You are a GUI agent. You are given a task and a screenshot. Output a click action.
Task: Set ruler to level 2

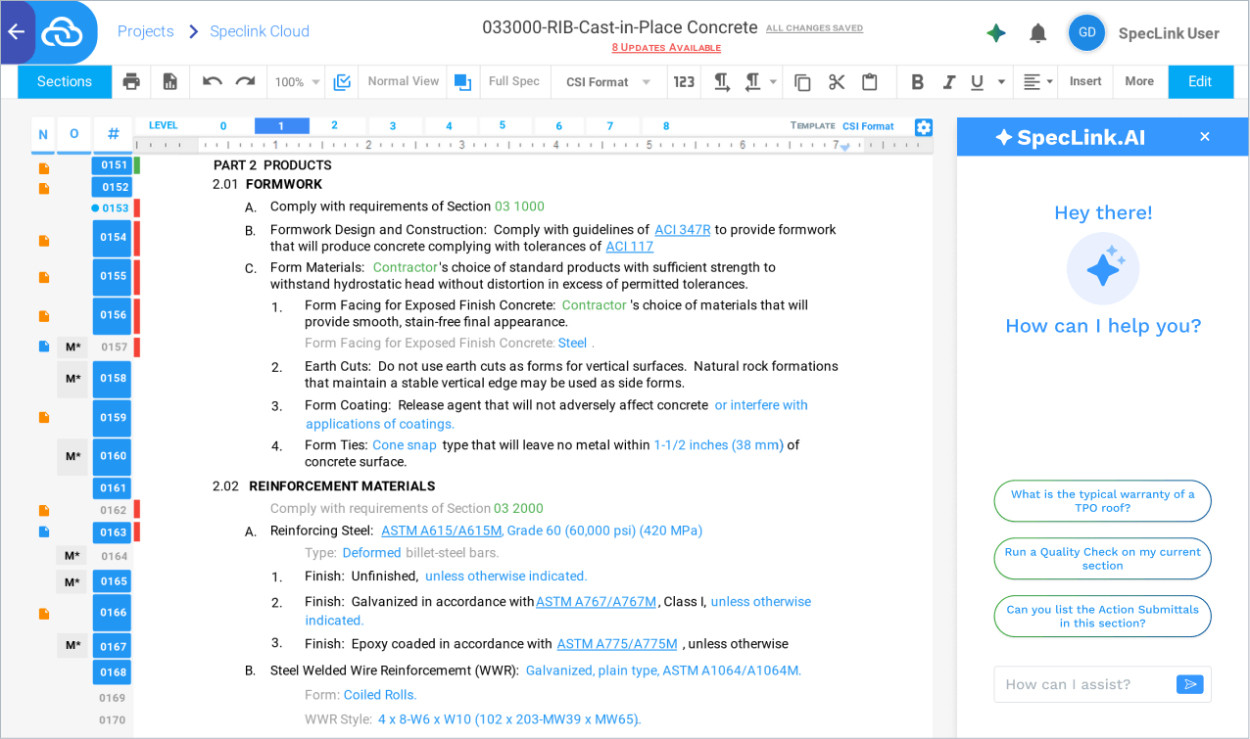pyautogui.click(x=334, y=126)
